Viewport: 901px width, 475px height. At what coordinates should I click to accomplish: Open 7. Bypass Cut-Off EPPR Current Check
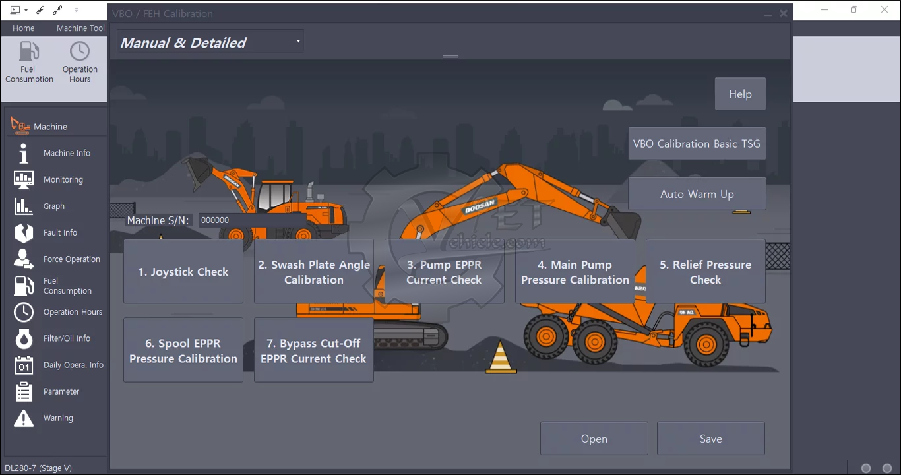click(x=314, y=350)
